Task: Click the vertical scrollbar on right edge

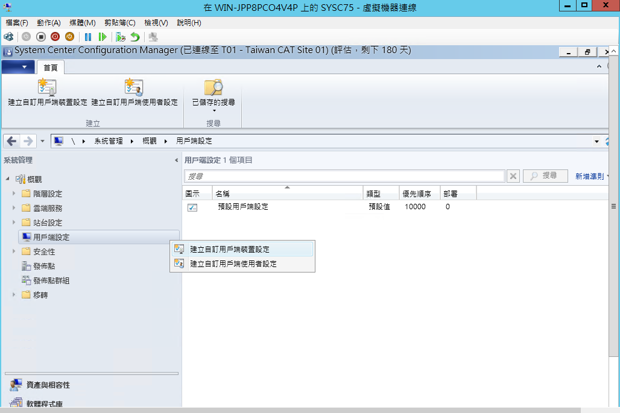Action: coord(613,206)
